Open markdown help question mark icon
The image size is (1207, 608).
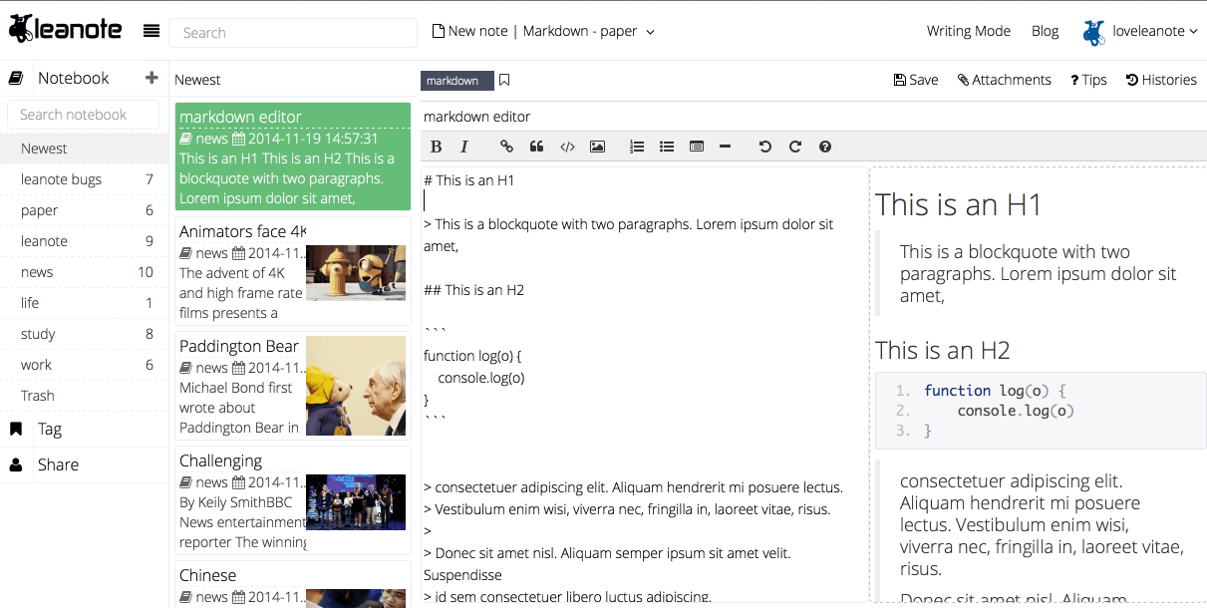pyautogui.click(x=825, y=147)
